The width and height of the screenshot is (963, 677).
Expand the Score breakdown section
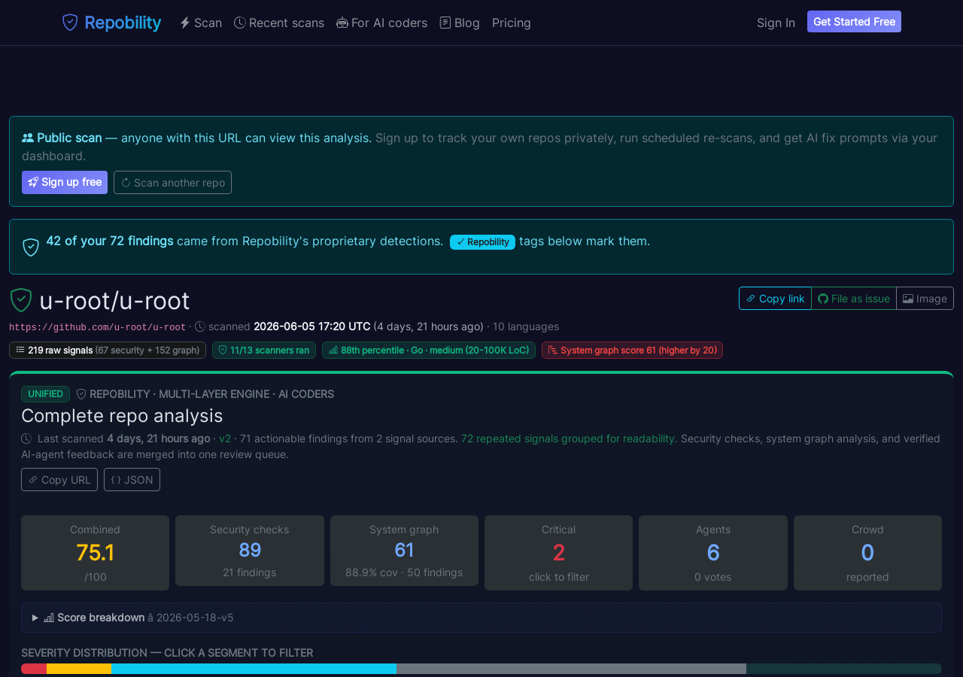[481, 618]
